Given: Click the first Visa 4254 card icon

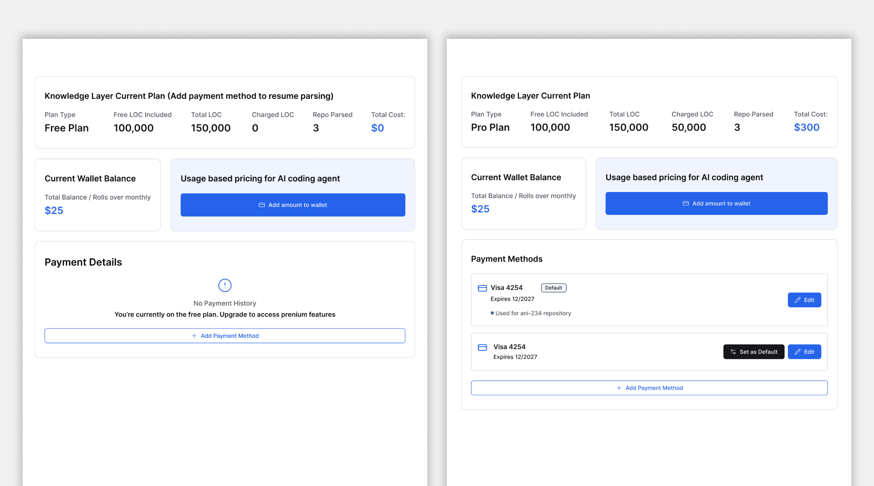Looking at the screenshot, I should click(x=482, y=288).
